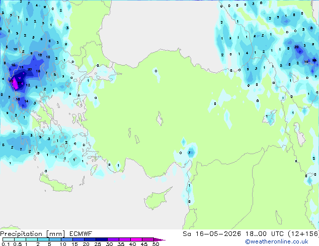This screenshot has width=319, height=246.
Task: Click the 20–25 mm legend color box
Action: tap(90, 239)
